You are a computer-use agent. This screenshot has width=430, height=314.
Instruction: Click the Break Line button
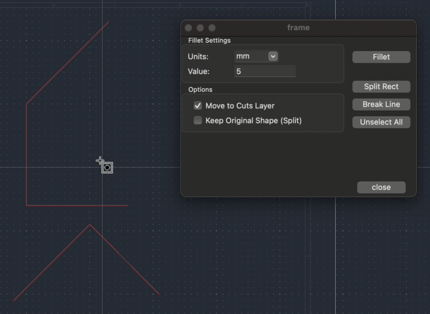381,104
